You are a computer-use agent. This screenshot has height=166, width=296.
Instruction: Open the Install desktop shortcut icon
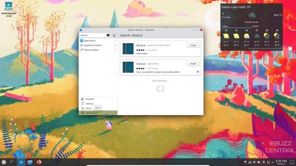click(x=8, y=9)
